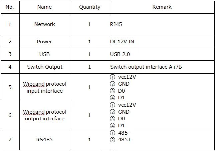215x151 pixels.
Task: Select "Wiegand protocol input interface" cell
Action: click(44, 87)
